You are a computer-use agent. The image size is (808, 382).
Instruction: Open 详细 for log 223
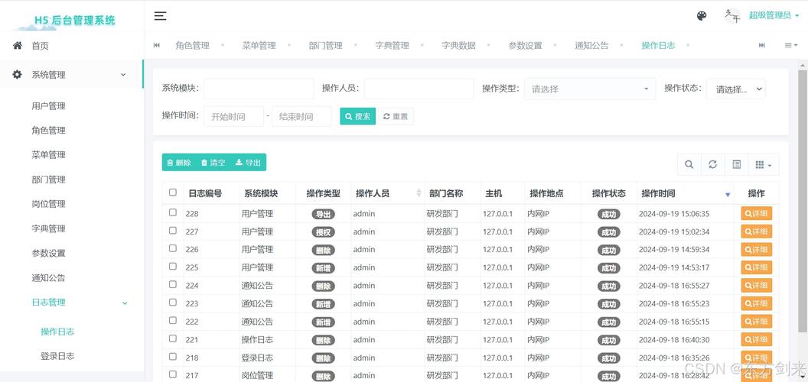coord(757,304)
